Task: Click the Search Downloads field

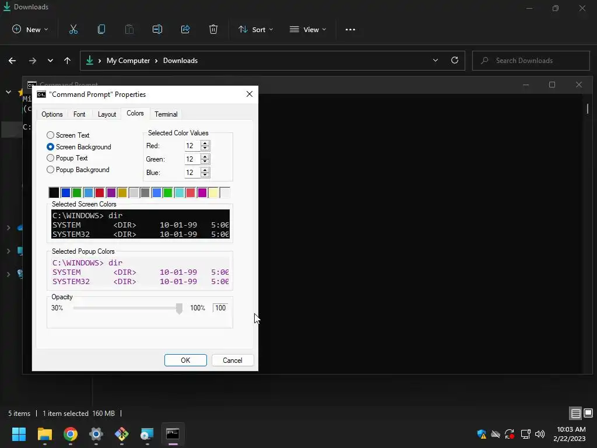Action: [x=531, y=61]
